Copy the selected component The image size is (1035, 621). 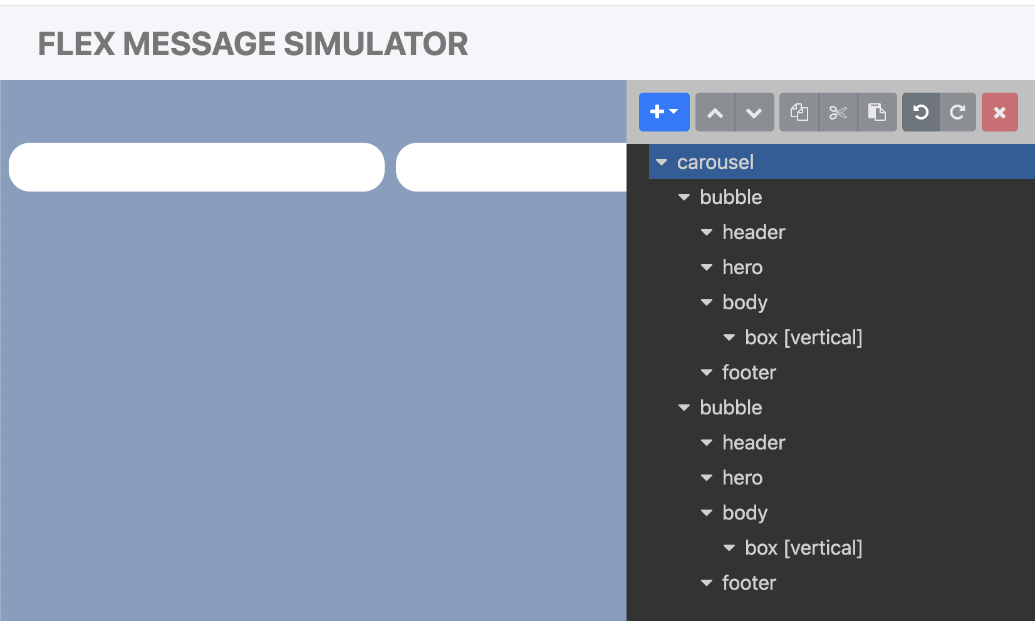[799, 112]
